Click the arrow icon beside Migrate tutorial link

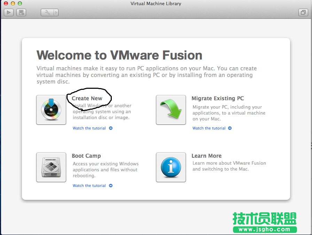click(230, 128)
